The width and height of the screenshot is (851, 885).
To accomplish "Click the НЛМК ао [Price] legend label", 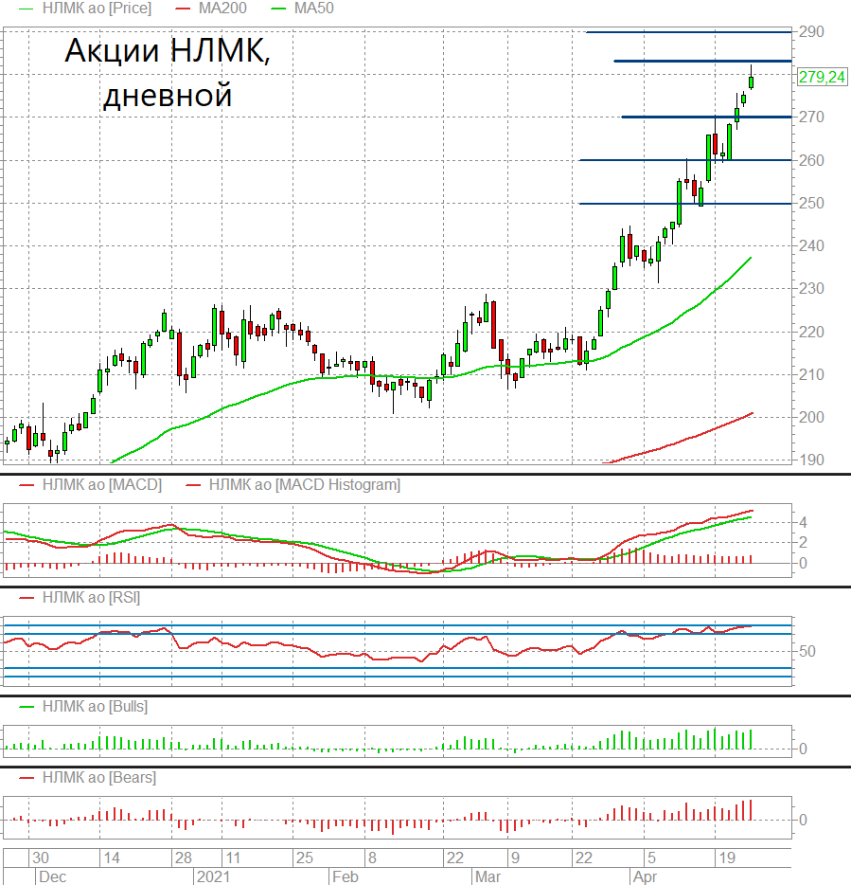I will pos(97,9).
